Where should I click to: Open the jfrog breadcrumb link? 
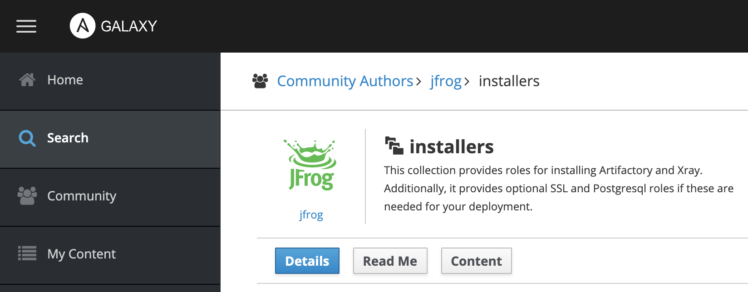coord(446,81)
